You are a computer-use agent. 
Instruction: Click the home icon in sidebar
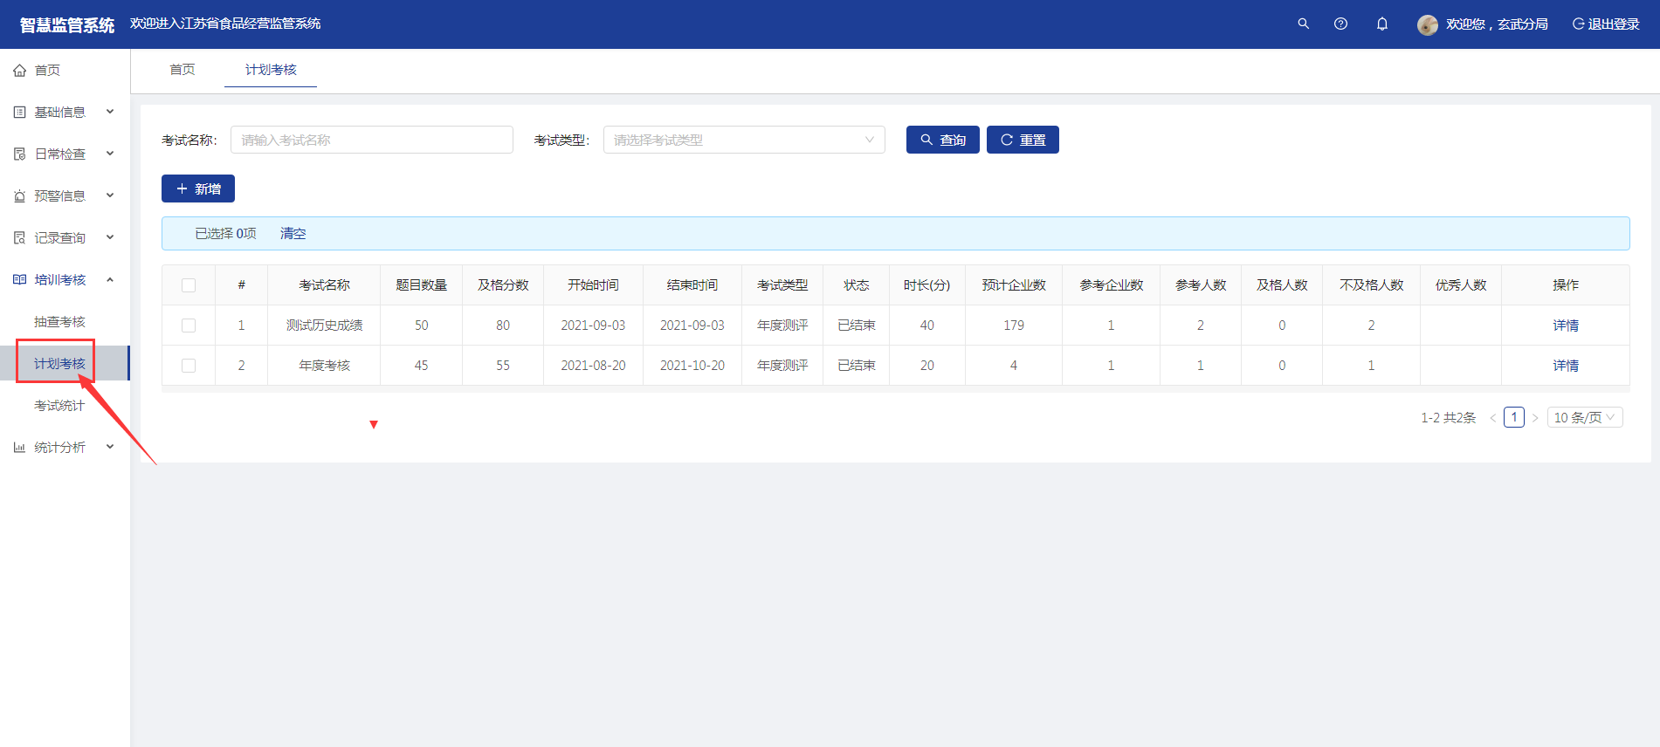point(19,71)
